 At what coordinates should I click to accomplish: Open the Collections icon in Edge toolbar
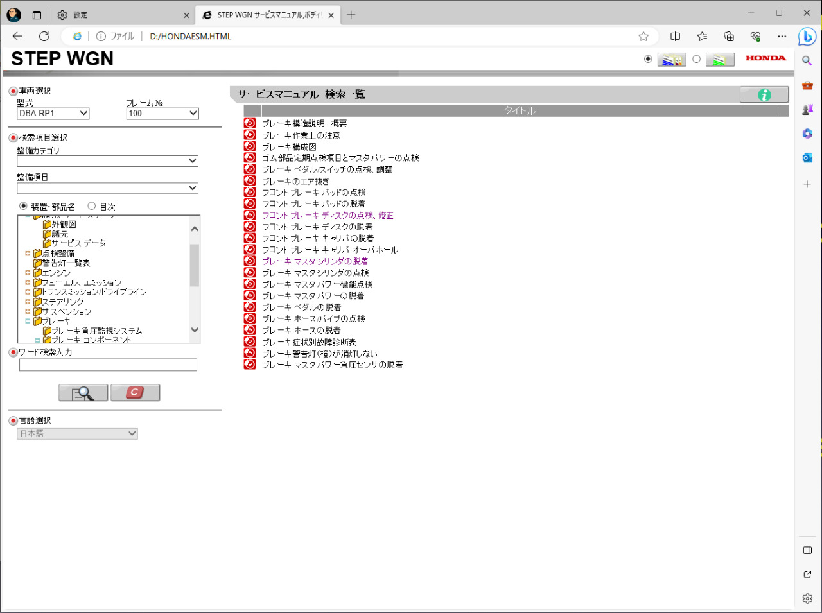(728, 37)
